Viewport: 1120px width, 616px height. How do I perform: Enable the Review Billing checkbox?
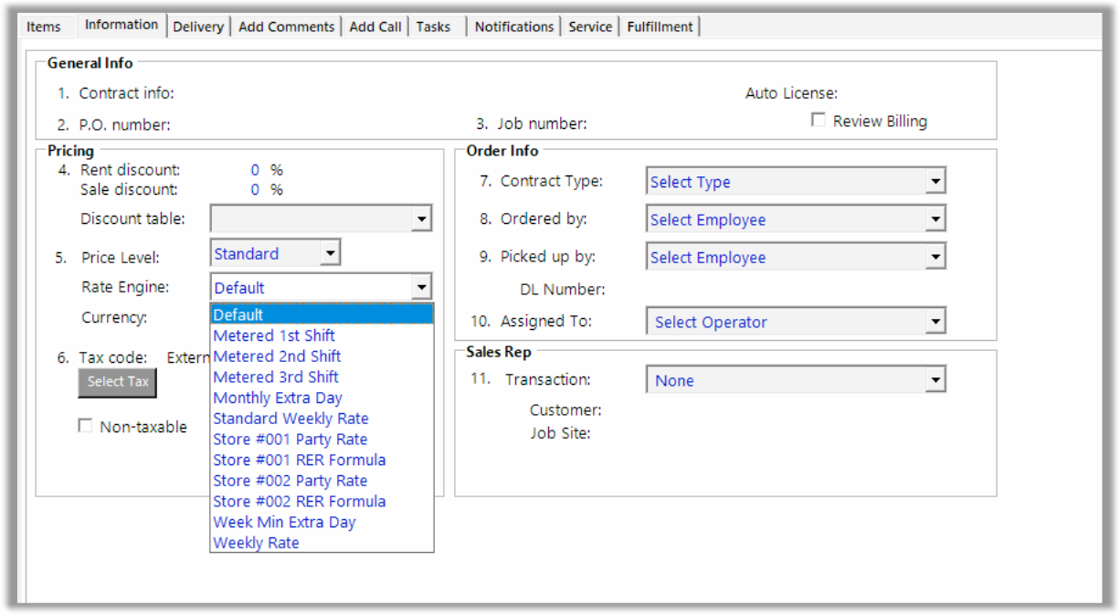pos(818,120)
